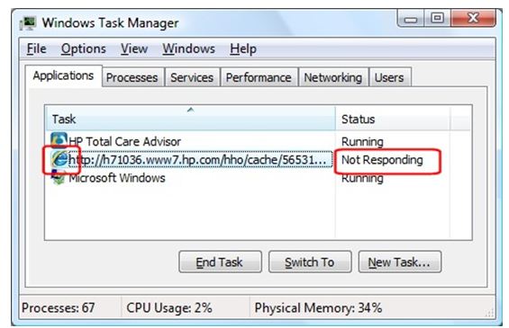Image resolution: width=509 pixels, height=328 pixels.
Task: Click the HP Total Care Advisor icon
Action: [x=59, y=140]
